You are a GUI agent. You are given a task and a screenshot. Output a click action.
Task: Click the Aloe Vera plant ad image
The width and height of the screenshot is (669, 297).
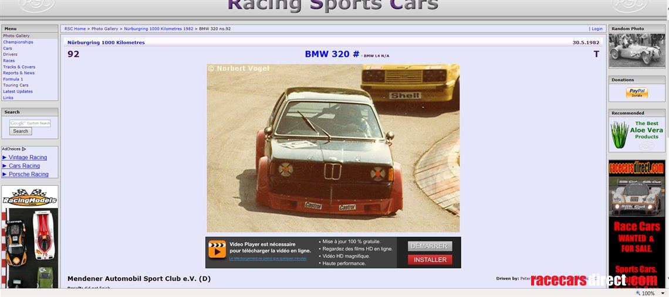pyautogui.click(x=619, y=135)
